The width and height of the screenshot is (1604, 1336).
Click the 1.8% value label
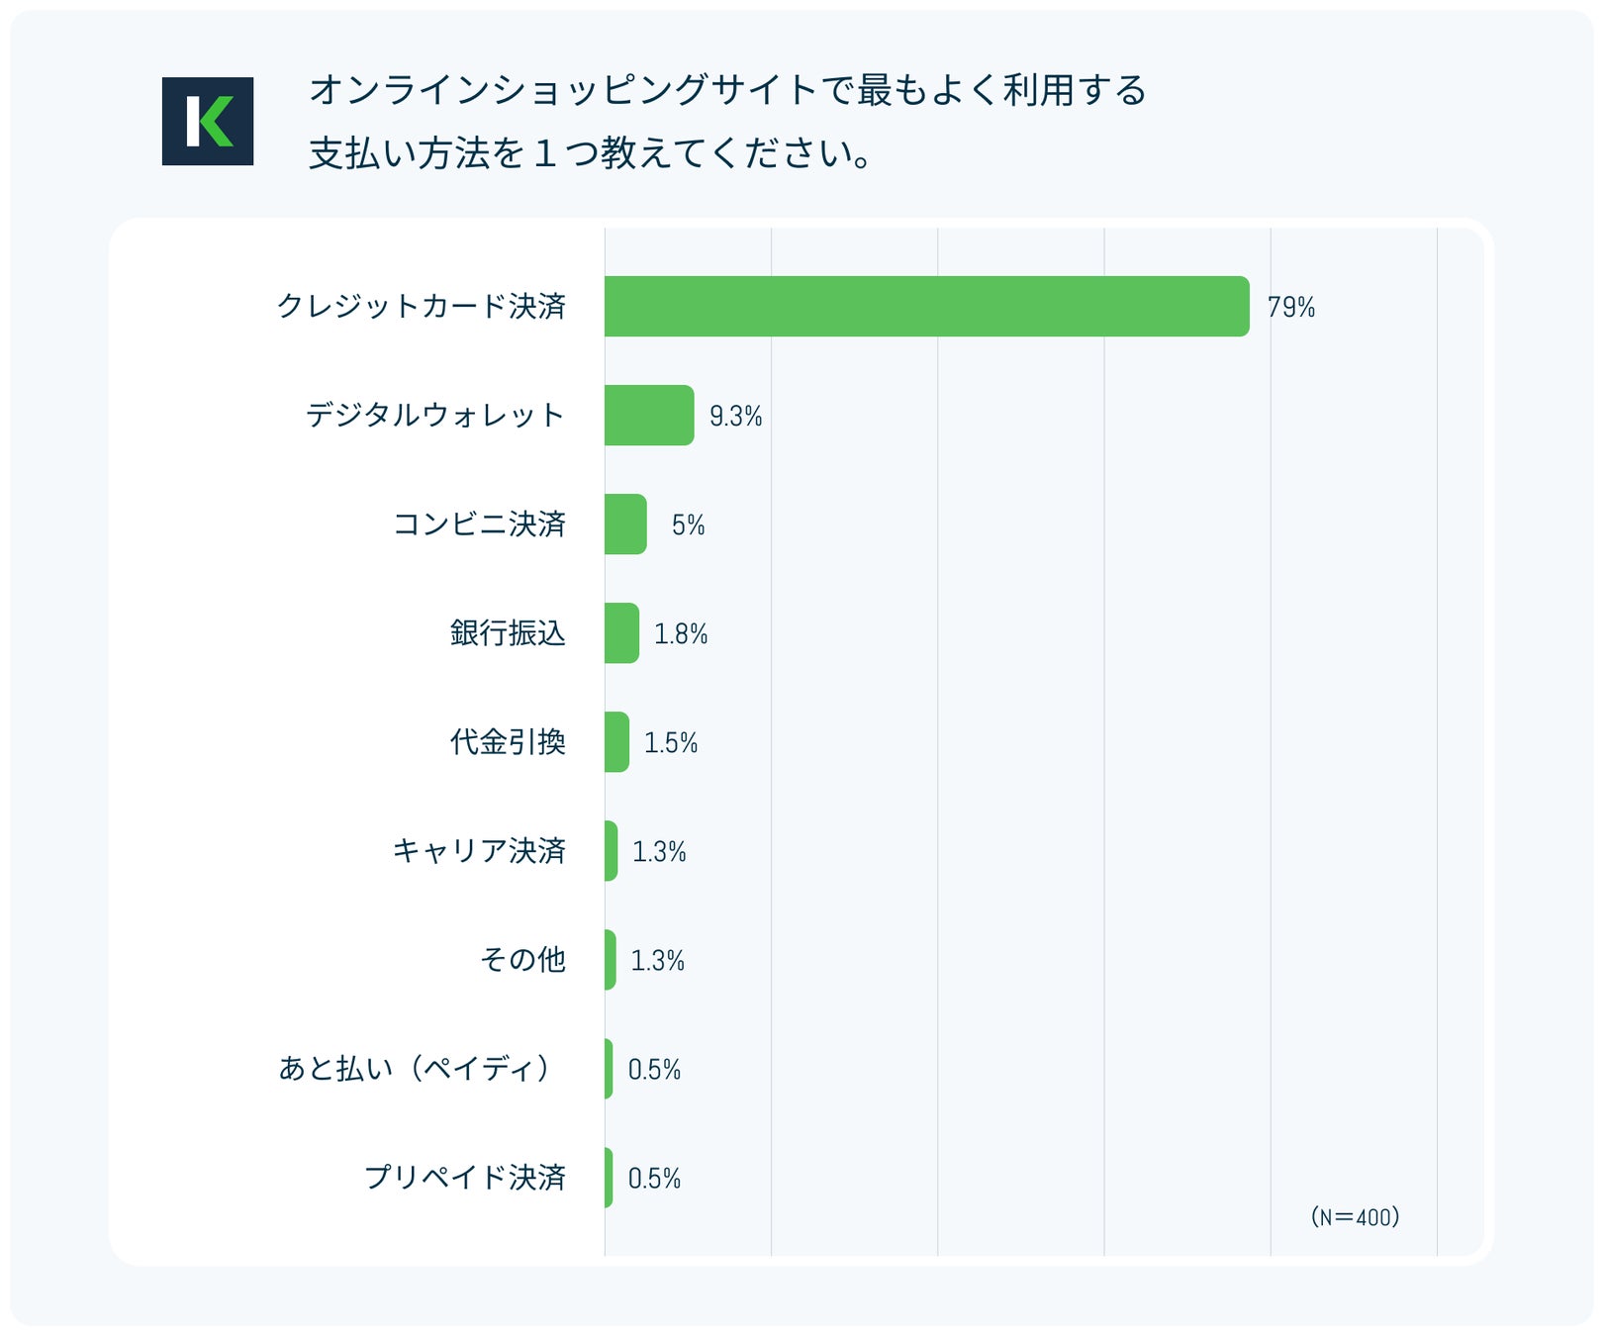click(x=681, y=634)
